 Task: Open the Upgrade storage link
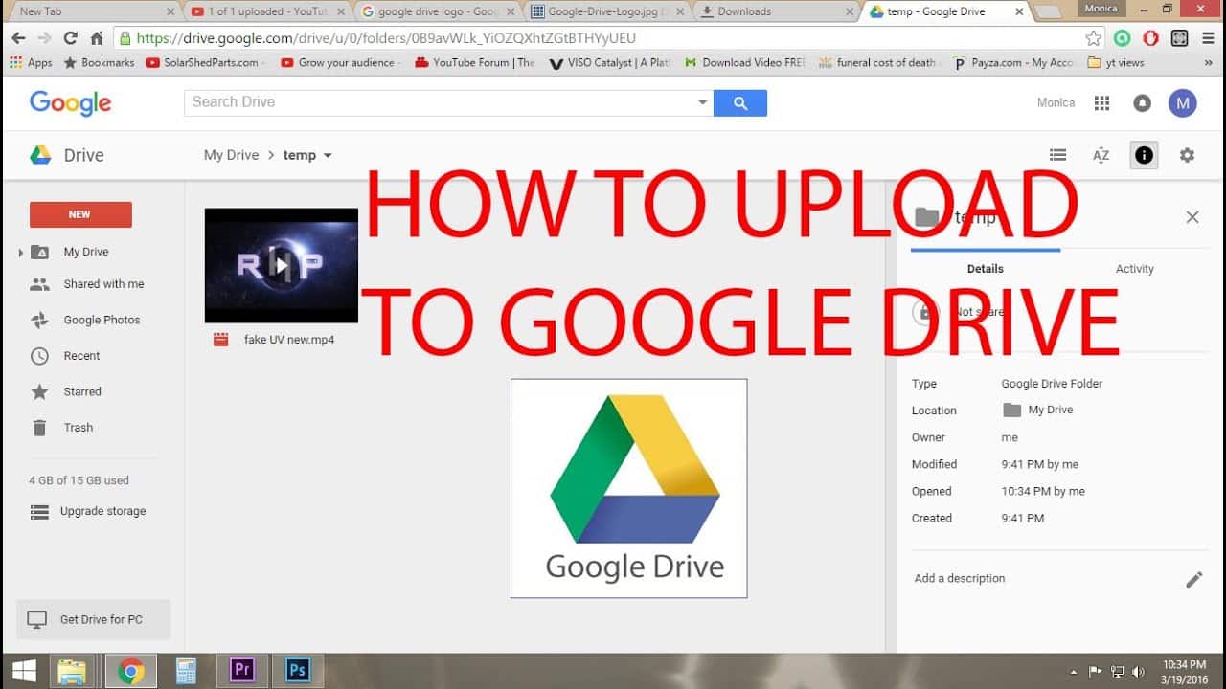click(x=102, y=511)
